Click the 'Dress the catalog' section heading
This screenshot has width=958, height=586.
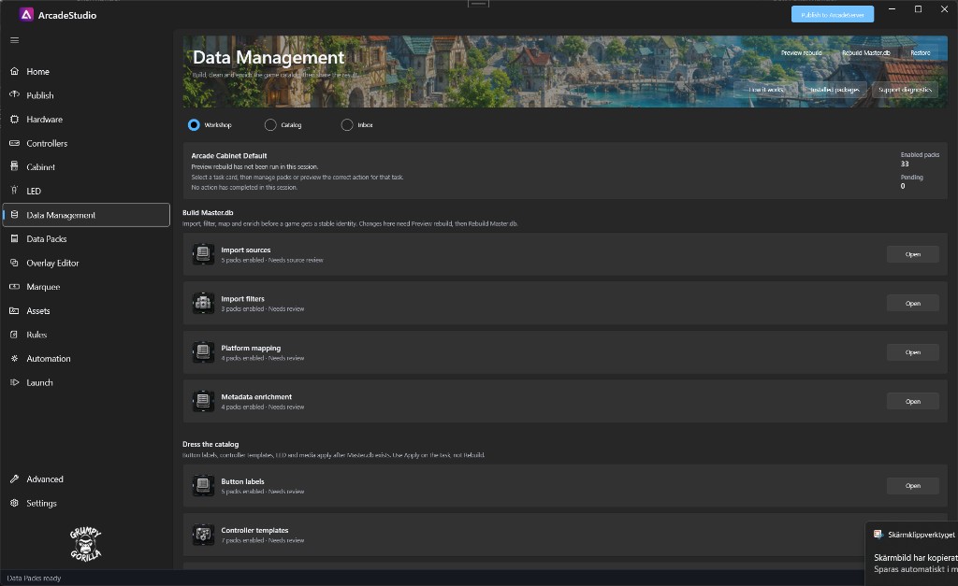[x=210, y=444]
